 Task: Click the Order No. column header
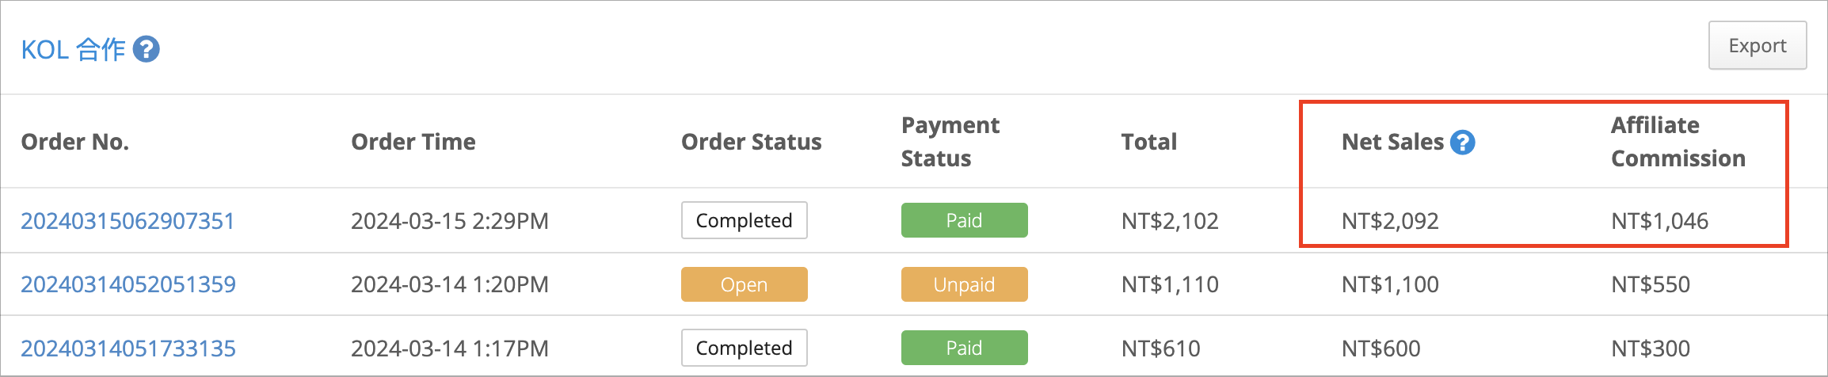(x=74, y=142)
